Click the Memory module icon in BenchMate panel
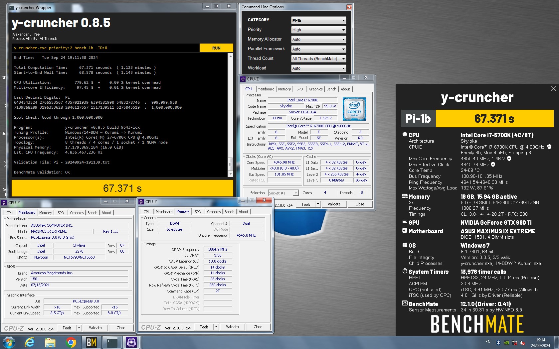 (x=405, y=196)
